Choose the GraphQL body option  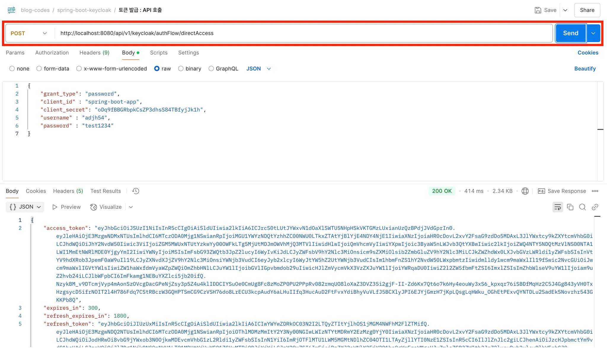coord(211,69)
